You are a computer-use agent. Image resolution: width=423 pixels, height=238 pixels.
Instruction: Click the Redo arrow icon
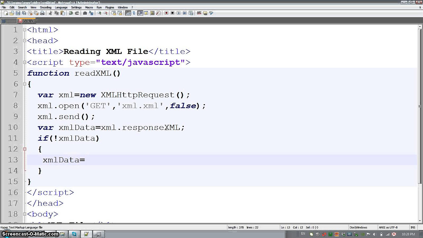(x=77, y=13)
